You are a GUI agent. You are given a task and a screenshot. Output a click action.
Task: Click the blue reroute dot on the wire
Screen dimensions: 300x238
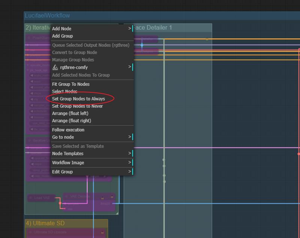pyautogui.click(x=142, y=45)
